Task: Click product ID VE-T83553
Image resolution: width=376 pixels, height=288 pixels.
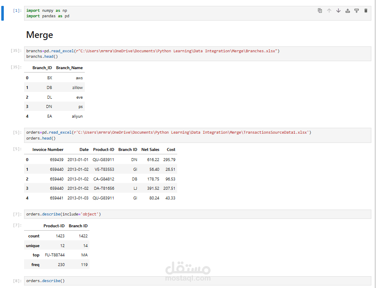Action: point(104,169)
